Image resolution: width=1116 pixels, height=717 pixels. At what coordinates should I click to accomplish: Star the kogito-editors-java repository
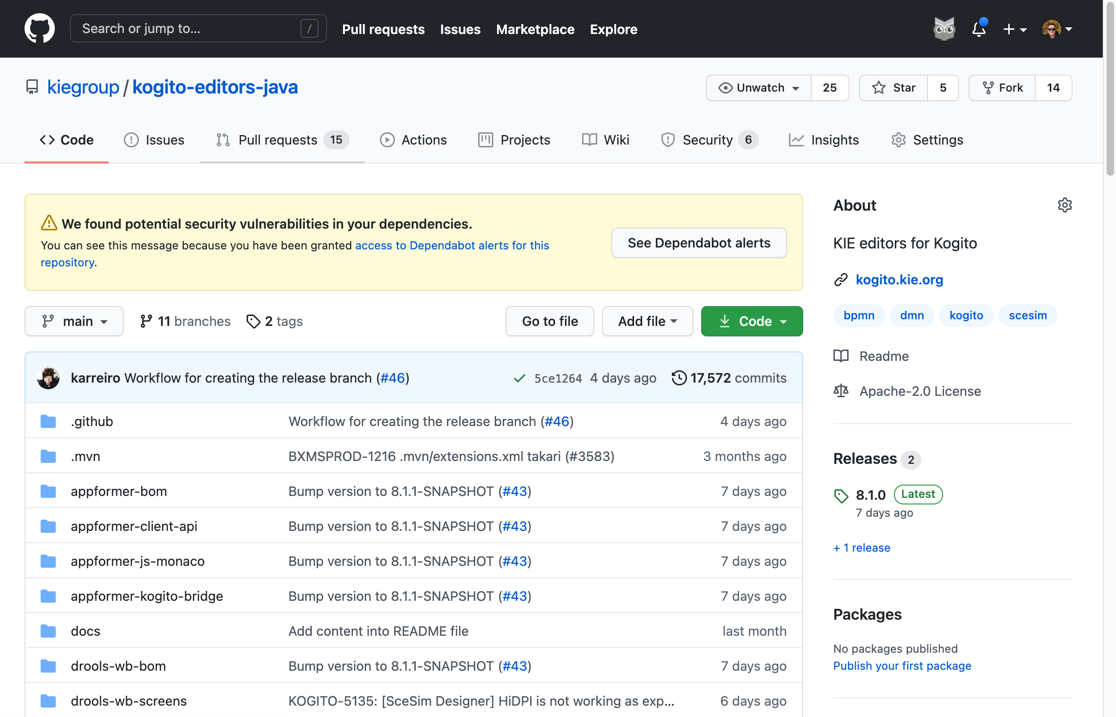pyautogui.click(x=893, y=88)
